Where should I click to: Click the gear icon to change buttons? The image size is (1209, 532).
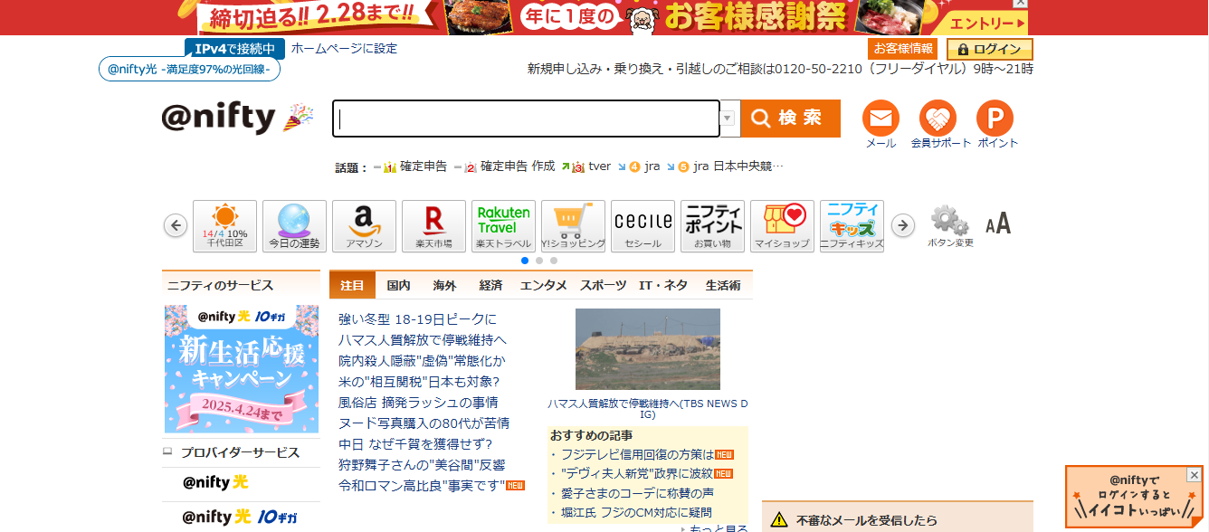coord(949,222)
